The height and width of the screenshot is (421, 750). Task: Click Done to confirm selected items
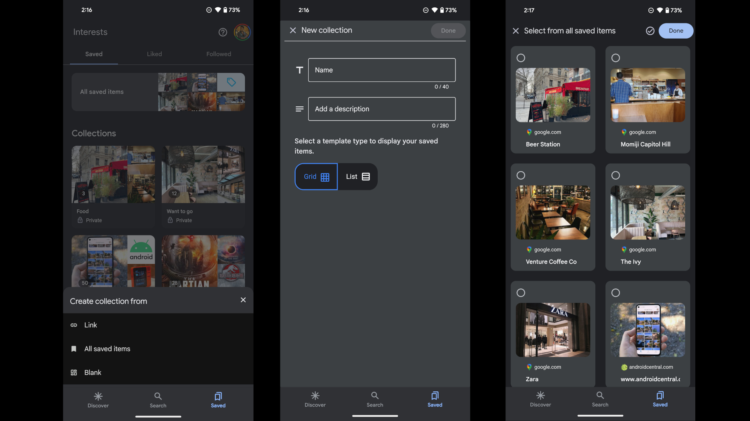click(676, 31)
